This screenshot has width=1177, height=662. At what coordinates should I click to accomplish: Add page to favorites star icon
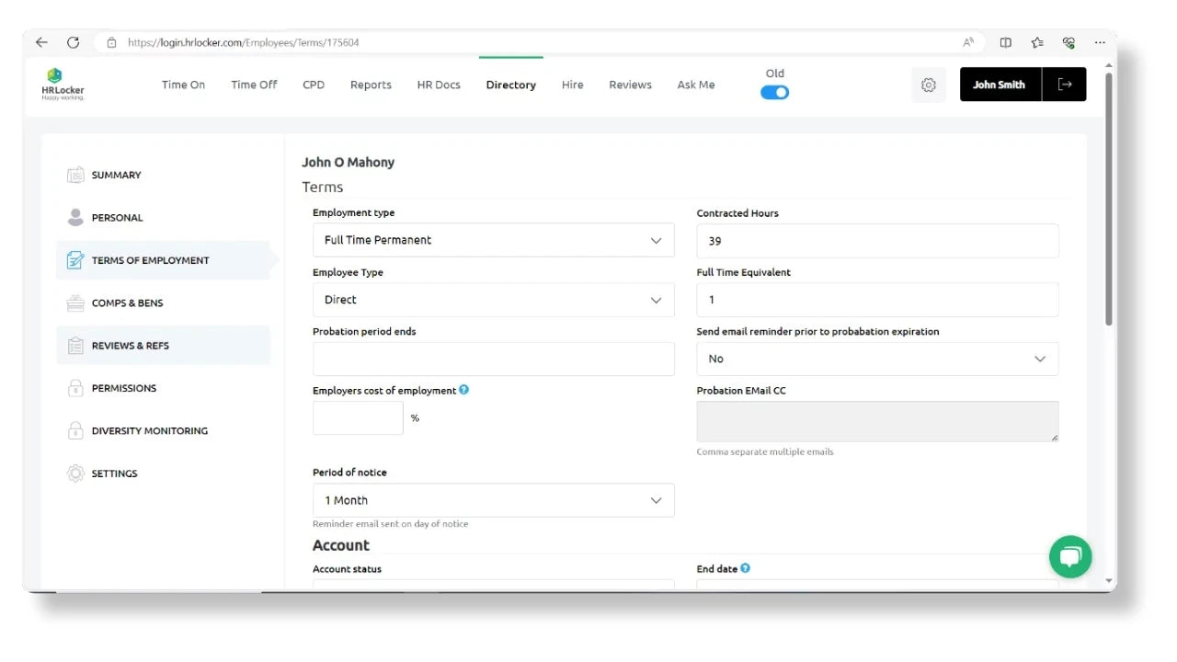pyautogui.click(x=1037, y=42)
